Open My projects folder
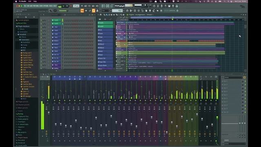The height and width of the screenshot is (147, 261). 22,132
